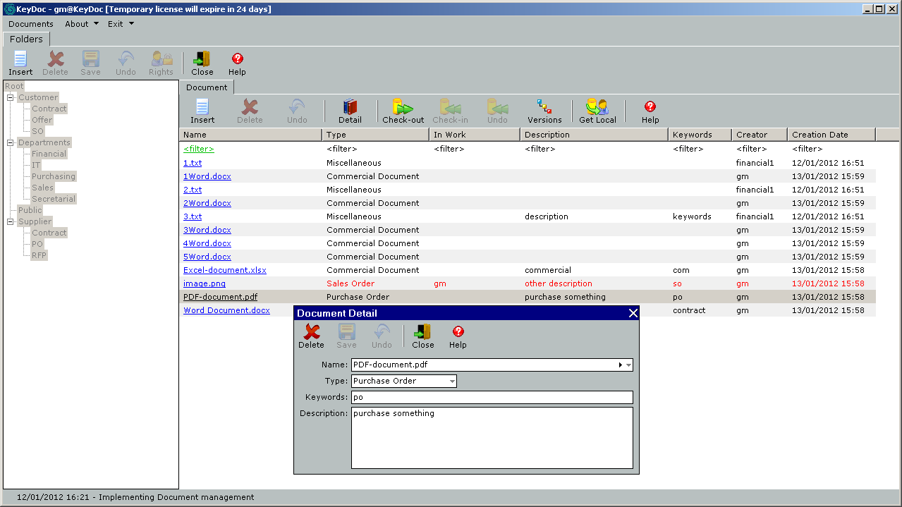Collapse the Customer folder tree node

pyautogui.click(x=11, y=97)
